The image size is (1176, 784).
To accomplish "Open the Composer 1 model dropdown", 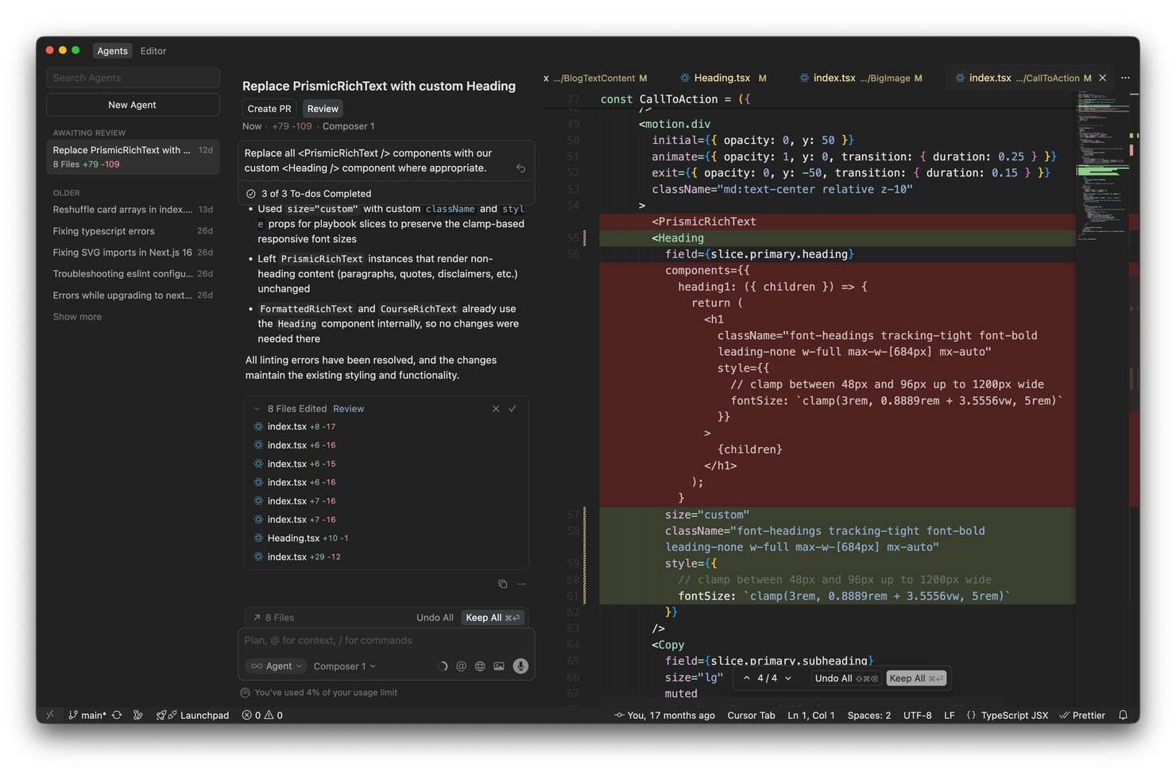I will point(344,666).
